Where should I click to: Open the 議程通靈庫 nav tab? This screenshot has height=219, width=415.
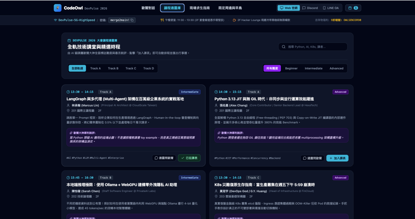[x=172, y=8]
